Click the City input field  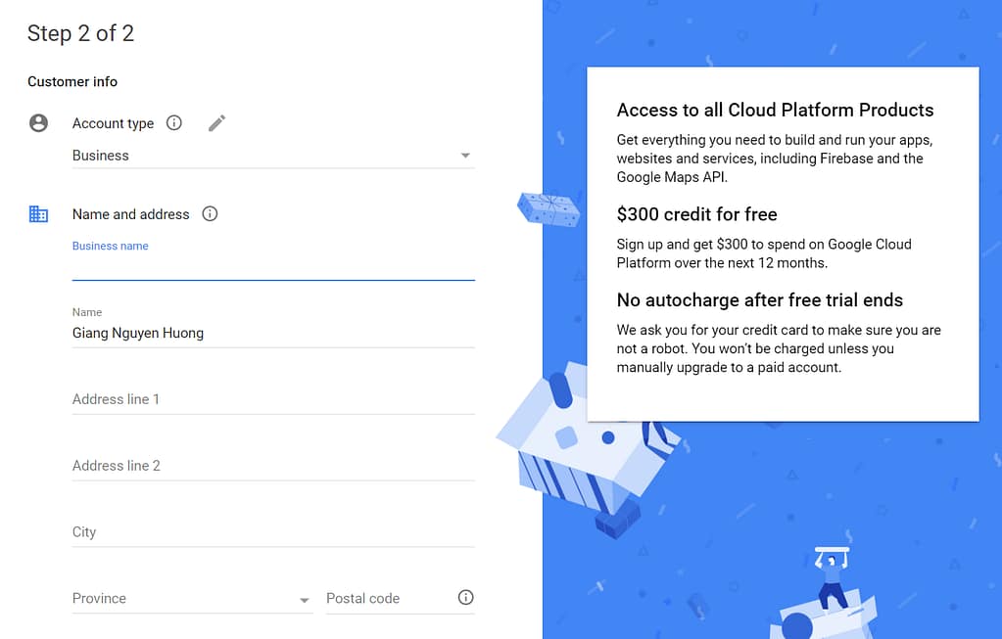coord(272,532)
